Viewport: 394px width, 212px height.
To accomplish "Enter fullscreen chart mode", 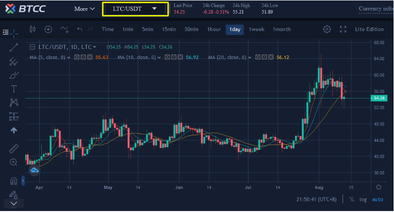I will coord(343,30).
